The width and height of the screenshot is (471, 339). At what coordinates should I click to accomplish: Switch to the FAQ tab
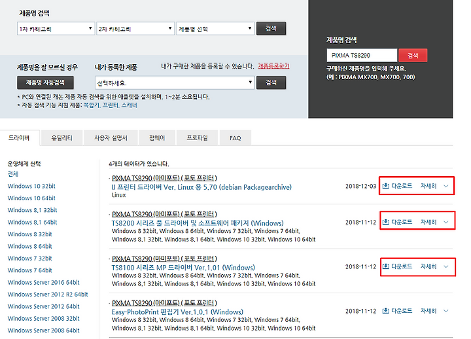point(235,138)
